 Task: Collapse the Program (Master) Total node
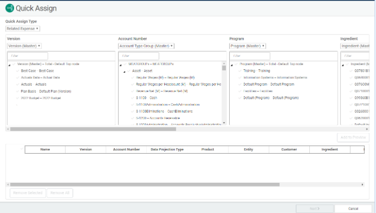tap(231, 65)
